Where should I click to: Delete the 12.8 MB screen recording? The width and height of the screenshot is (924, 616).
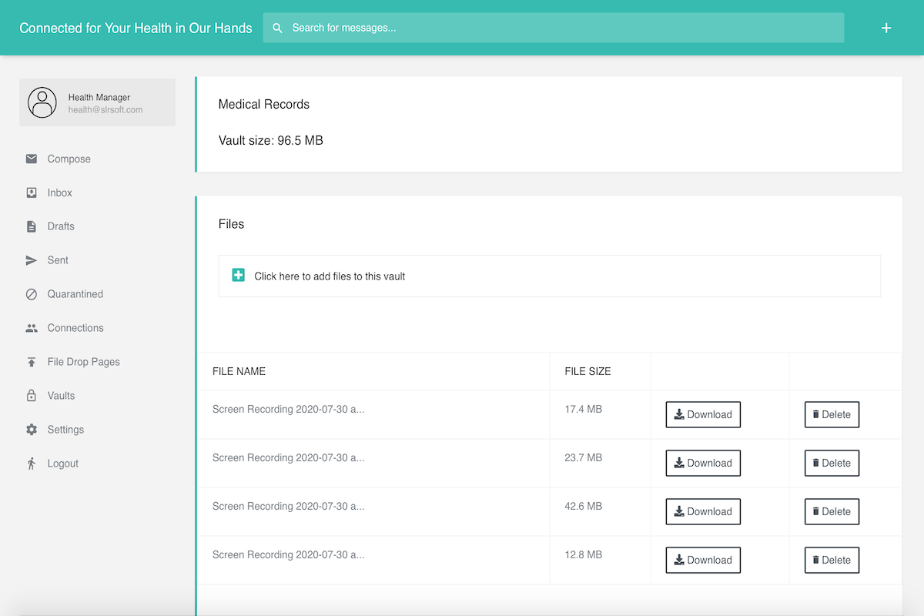pyautogui.click(x=832, y=560)
